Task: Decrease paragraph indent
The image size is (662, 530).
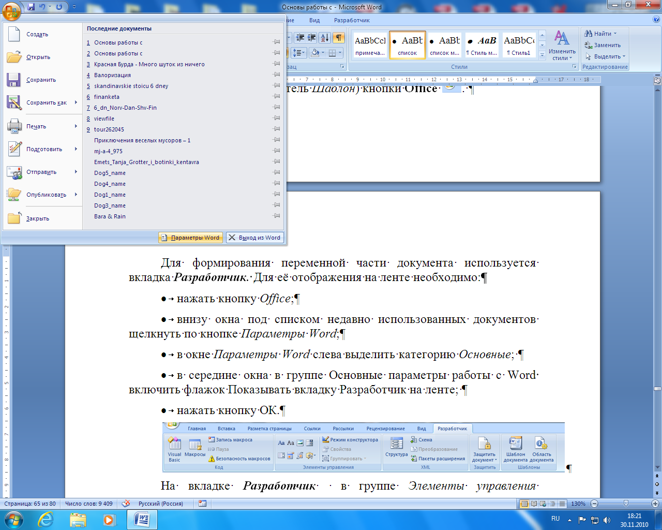Action: pyautogui.click(x=300, y=38)
